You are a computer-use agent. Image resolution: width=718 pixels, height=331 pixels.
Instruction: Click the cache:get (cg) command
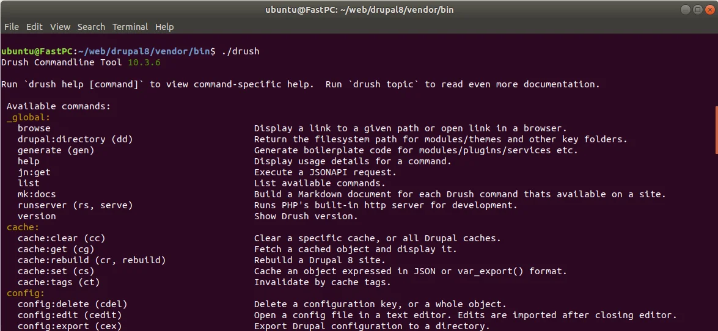(x=56, y=249)
